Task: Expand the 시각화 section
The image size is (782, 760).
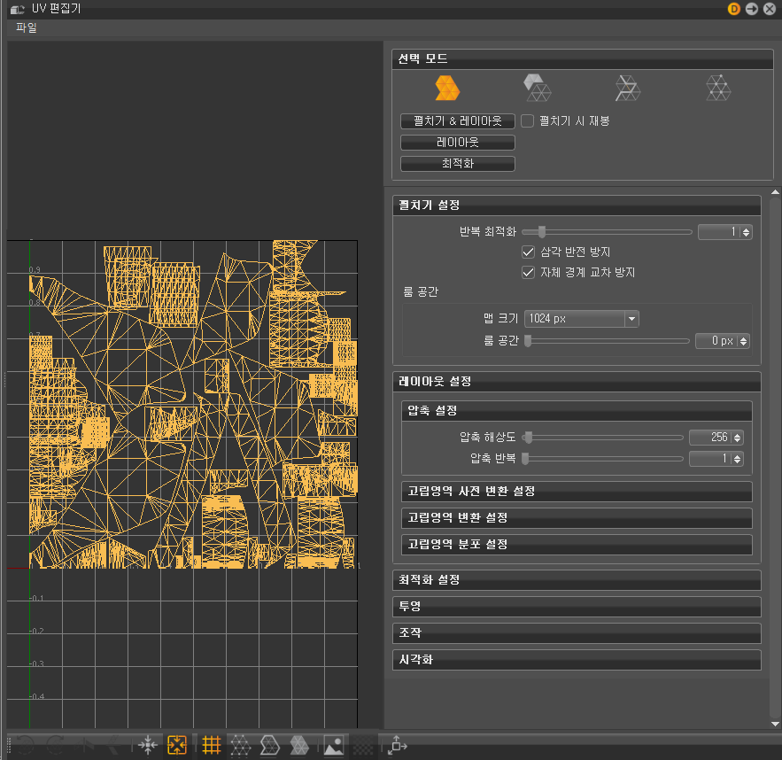Action: click(577, 660)
